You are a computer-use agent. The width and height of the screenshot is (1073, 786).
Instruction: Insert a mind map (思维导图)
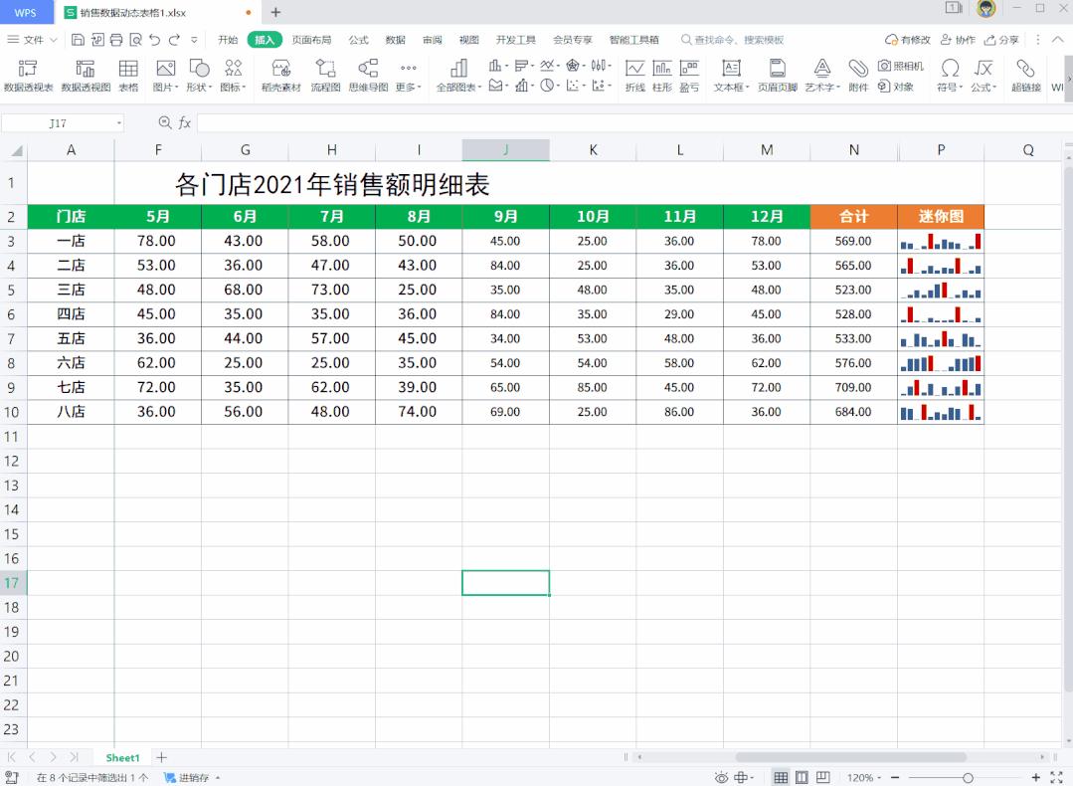[x=367, y=78]
